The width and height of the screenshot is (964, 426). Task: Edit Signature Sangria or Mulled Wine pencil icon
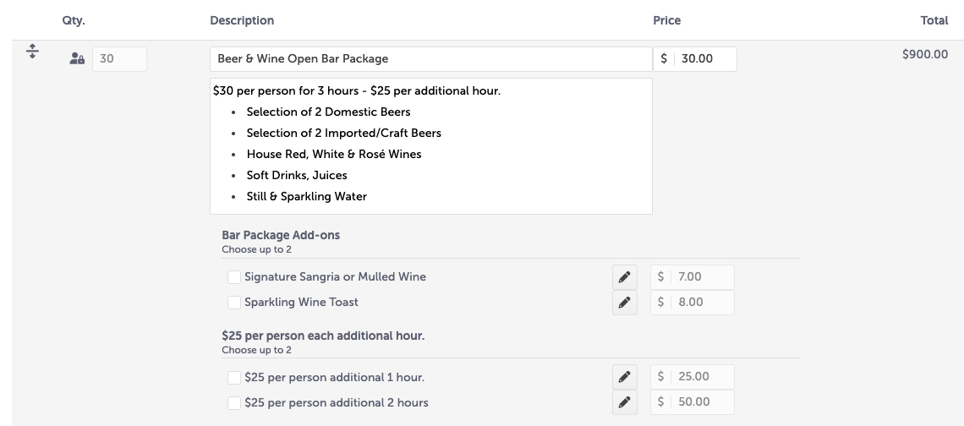click(x=624, y=277)
